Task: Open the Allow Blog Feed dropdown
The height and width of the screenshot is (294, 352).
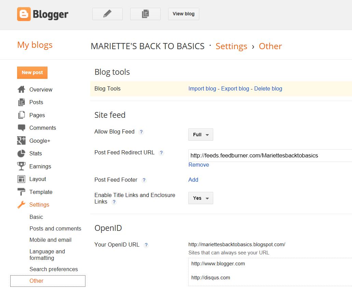Action: [200, 135]
